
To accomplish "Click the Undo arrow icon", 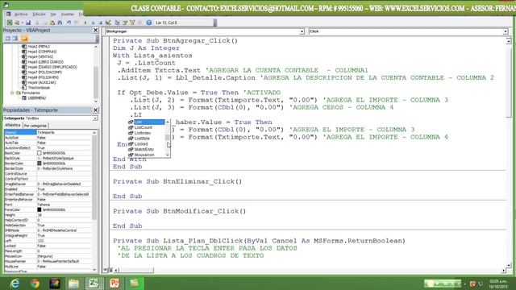I will click(x=69, y=23).
